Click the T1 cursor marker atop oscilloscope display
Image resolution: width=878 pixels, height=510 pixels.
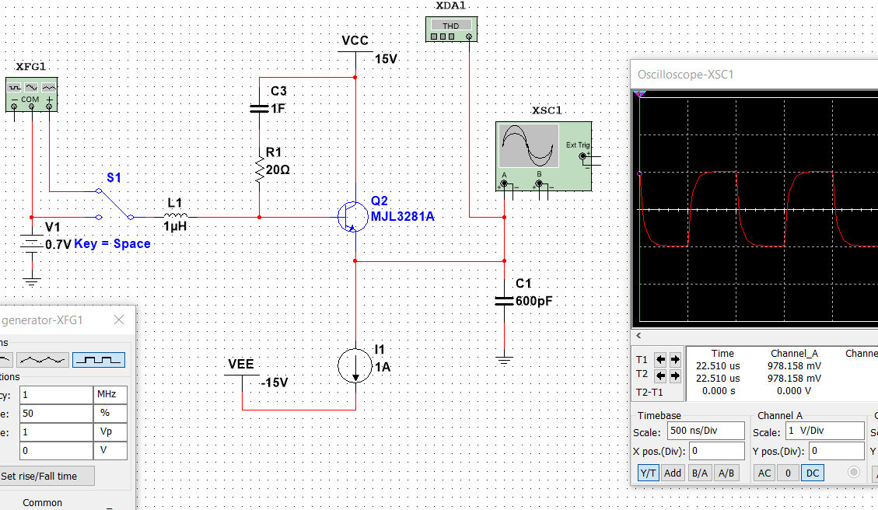tap(639, 93)
